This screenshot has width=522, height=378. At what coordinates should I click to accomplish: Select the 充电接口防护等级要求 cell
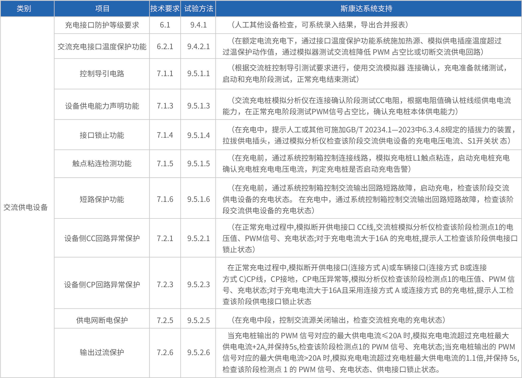pyautogui.click(x=102, y=25)
